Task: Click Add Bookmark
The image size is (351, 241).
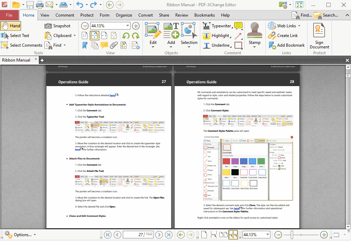Action: click(286, 45)
